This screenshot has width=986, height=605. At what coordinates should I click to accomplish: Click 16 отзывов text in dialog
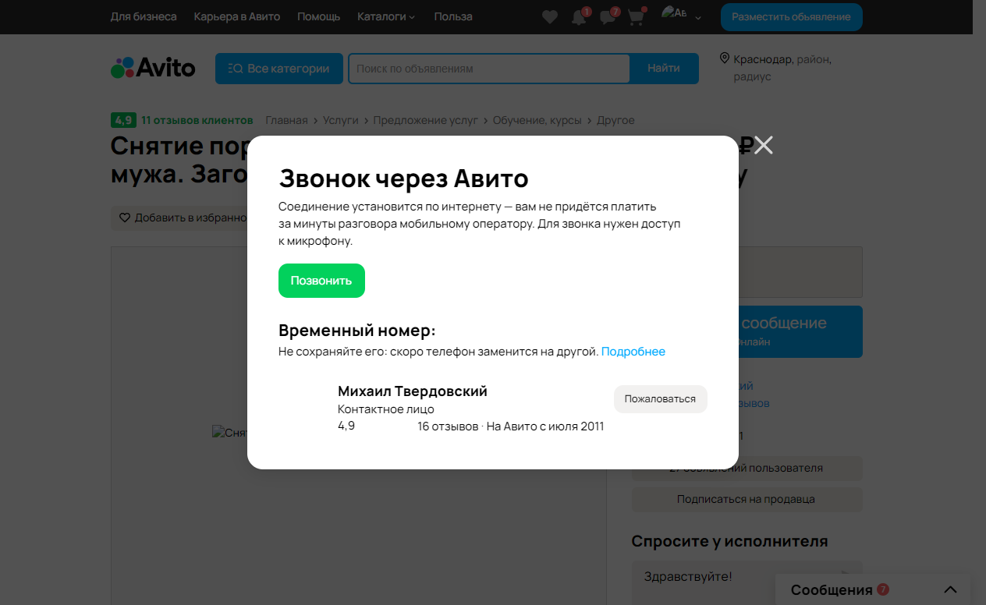pos(448,426)
